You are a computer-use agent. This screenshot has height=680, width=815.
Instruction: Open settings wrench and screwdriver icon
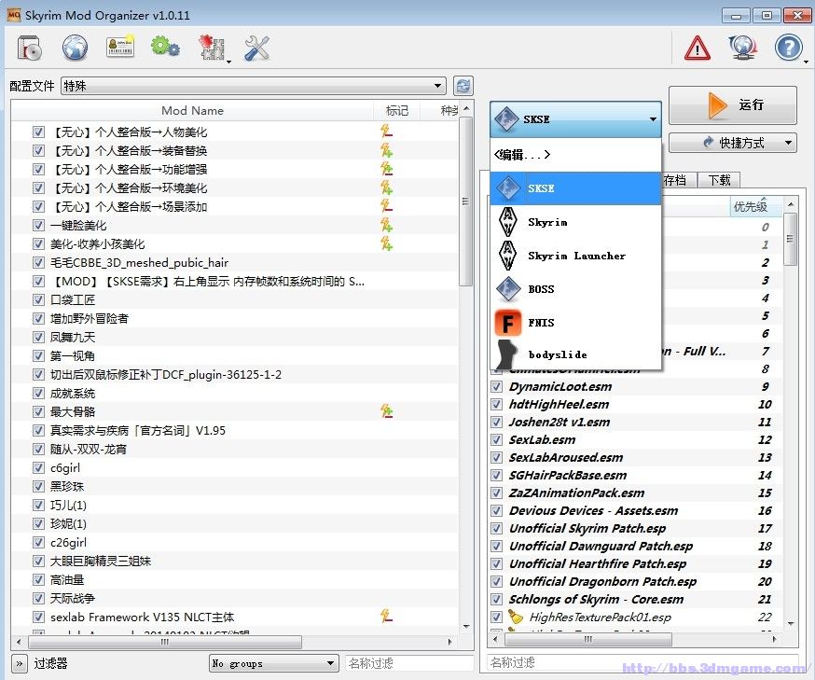pos(256,48)
